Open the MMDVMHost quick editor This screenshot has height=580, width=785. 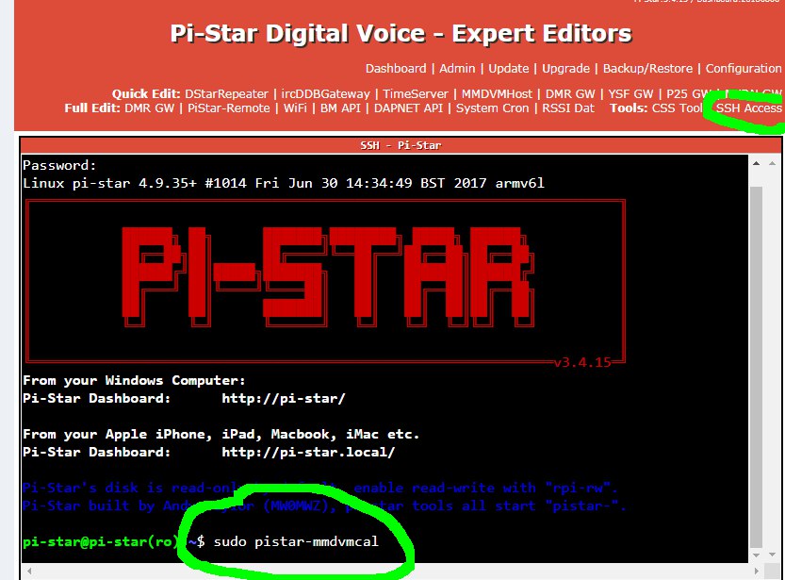497,93
